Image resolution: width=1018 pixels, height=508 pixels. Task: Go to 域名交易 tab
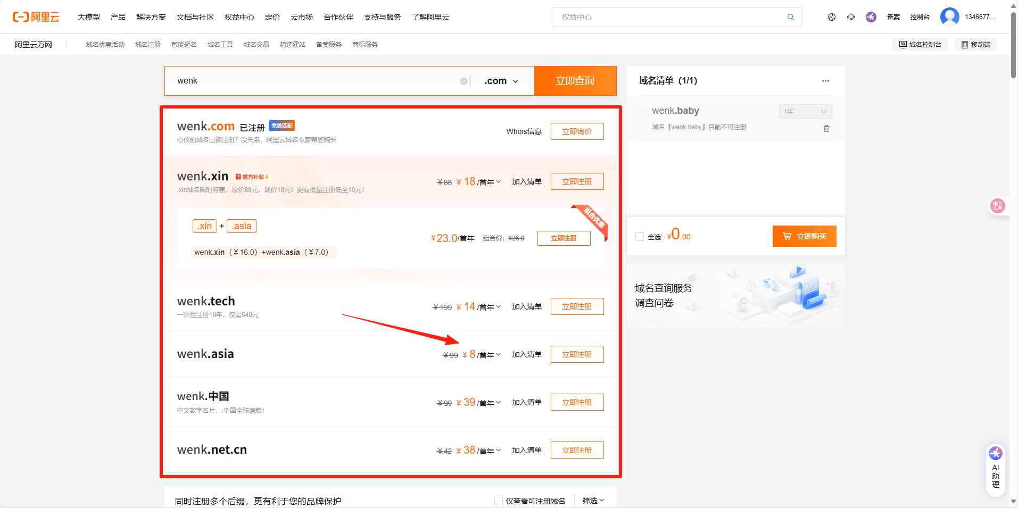pyautogui.click(x=256, y=45)
